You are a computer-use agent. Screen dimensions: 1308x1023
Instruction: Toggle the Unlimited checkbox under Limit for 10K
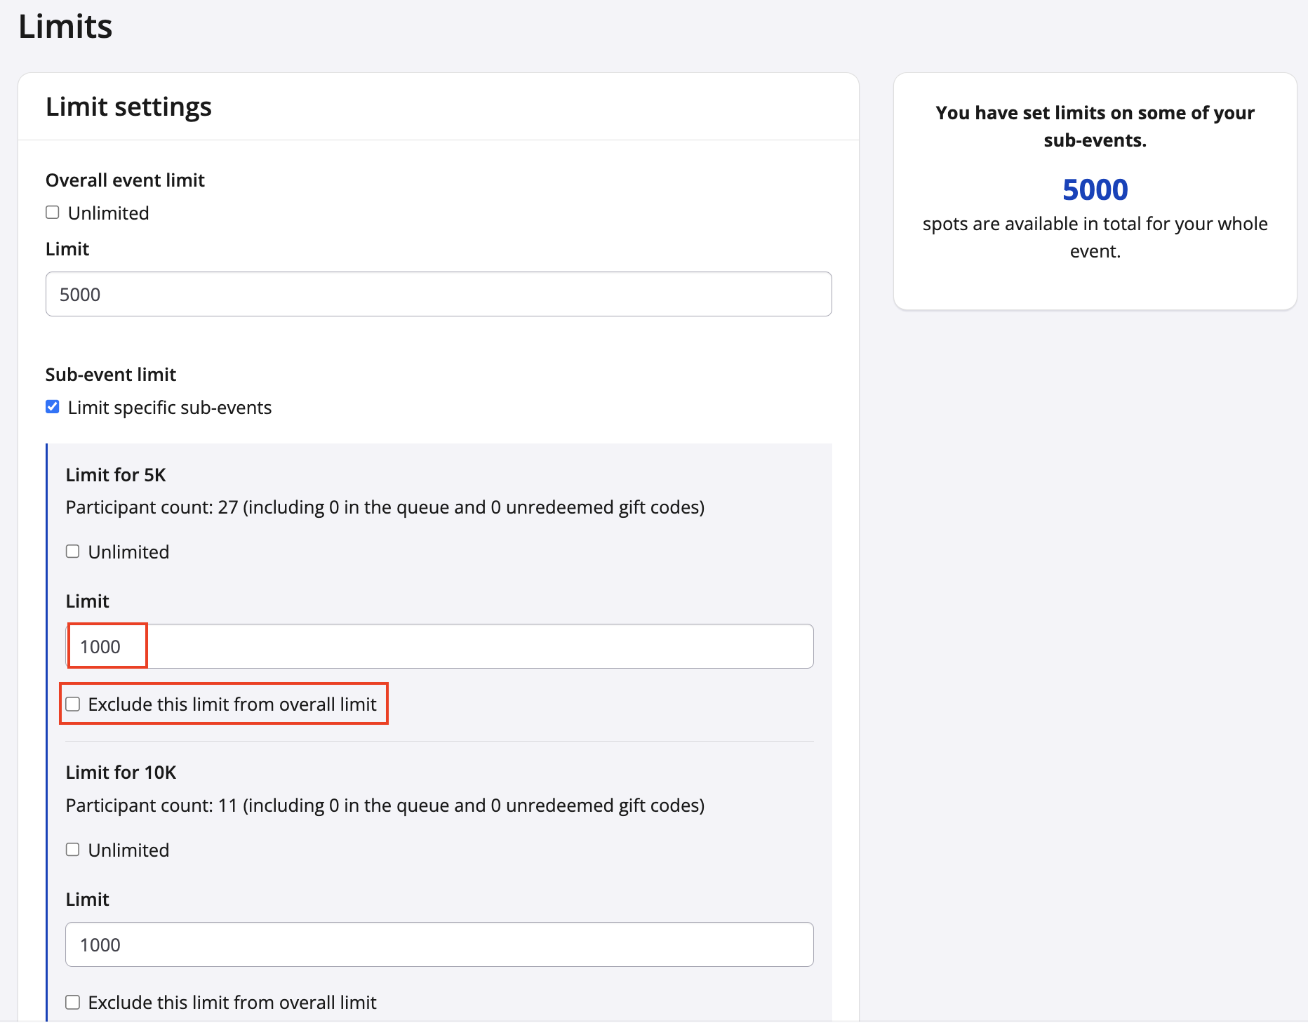(73, 850)
